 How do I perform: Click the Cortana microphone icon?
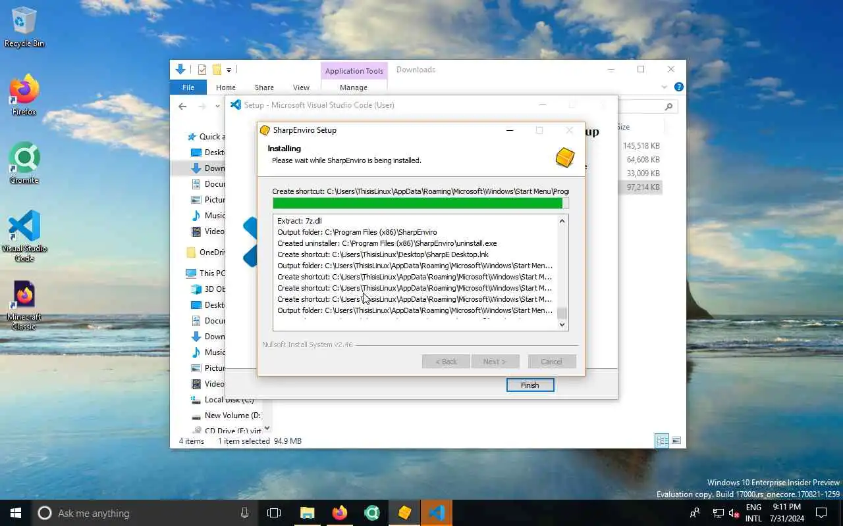(244, 513)
